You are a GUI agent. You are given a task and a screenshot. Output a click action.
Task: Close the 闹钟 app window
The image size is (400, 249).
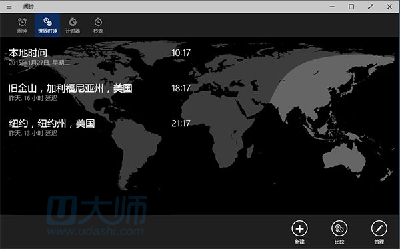pos(389,7)
